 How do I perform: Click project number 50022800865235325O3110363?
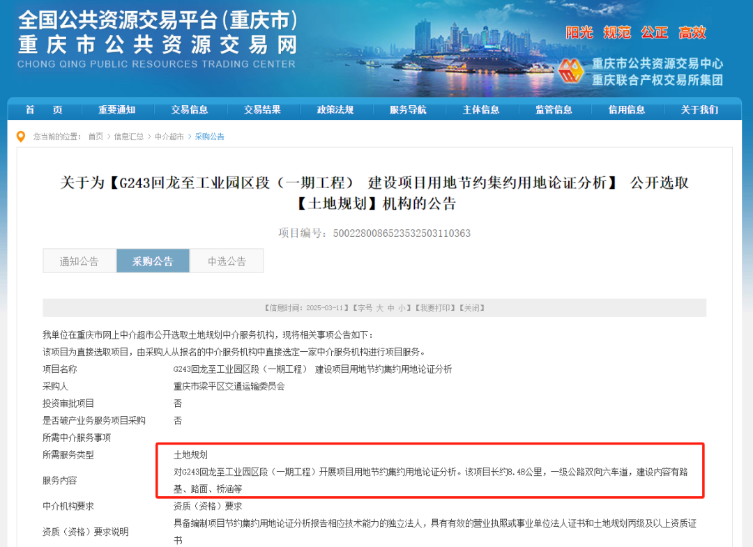402,233
